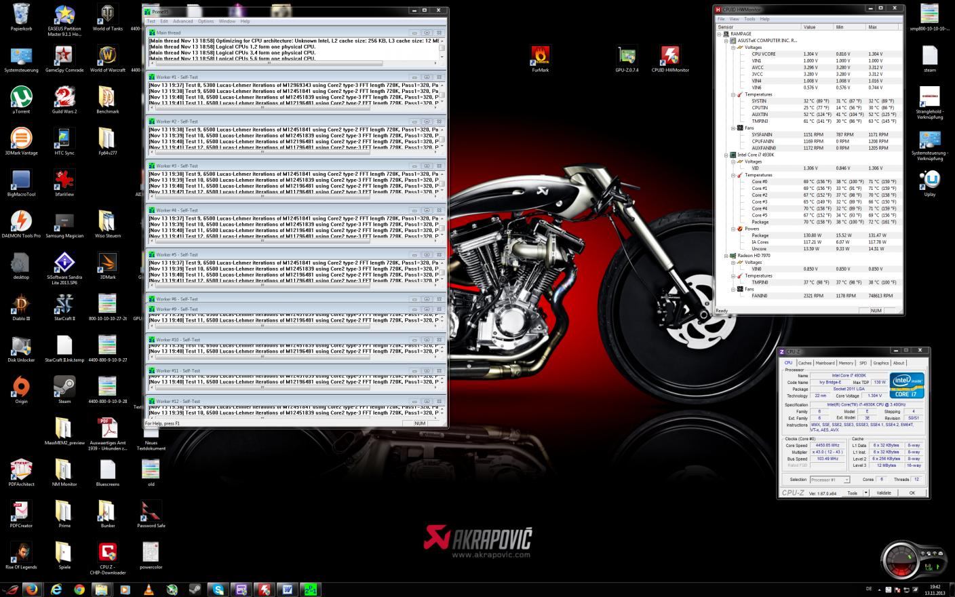Open the Window menu in Prime95
The width and height of the screenshot is (955, 597).
[227, 21]
